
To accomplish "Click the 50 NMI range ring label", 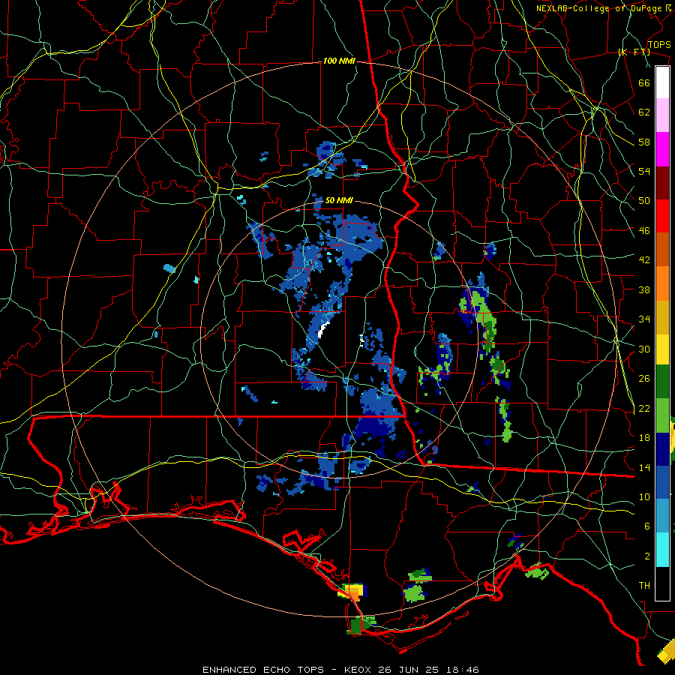I will (x=339, y=200).
